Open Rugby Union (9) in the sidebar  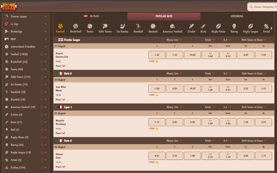19,137
